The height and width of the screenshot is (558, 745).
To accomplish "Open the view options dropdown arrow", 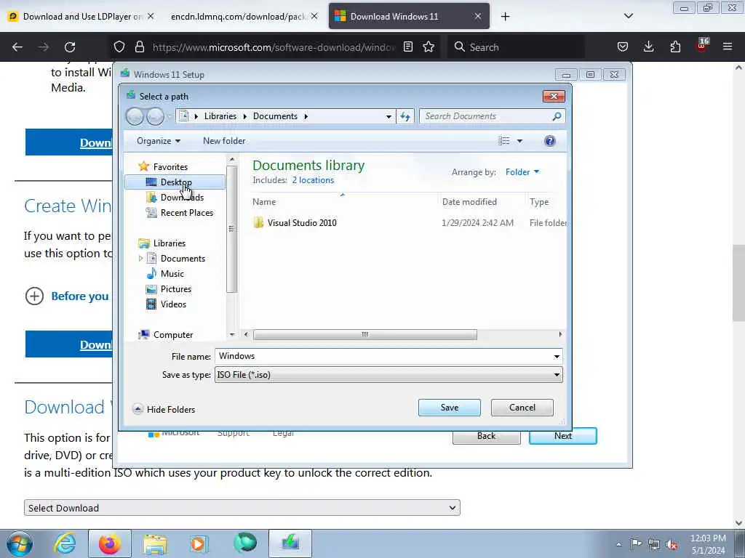I will 519,141.
